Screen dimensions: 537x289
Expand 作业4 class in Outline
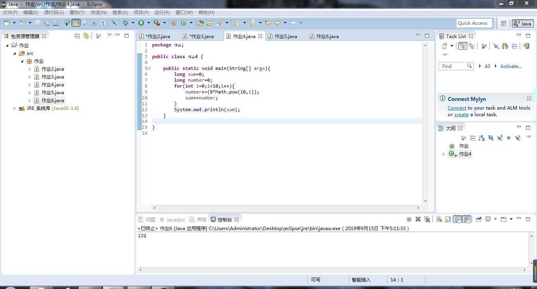[x=443, y=154]
